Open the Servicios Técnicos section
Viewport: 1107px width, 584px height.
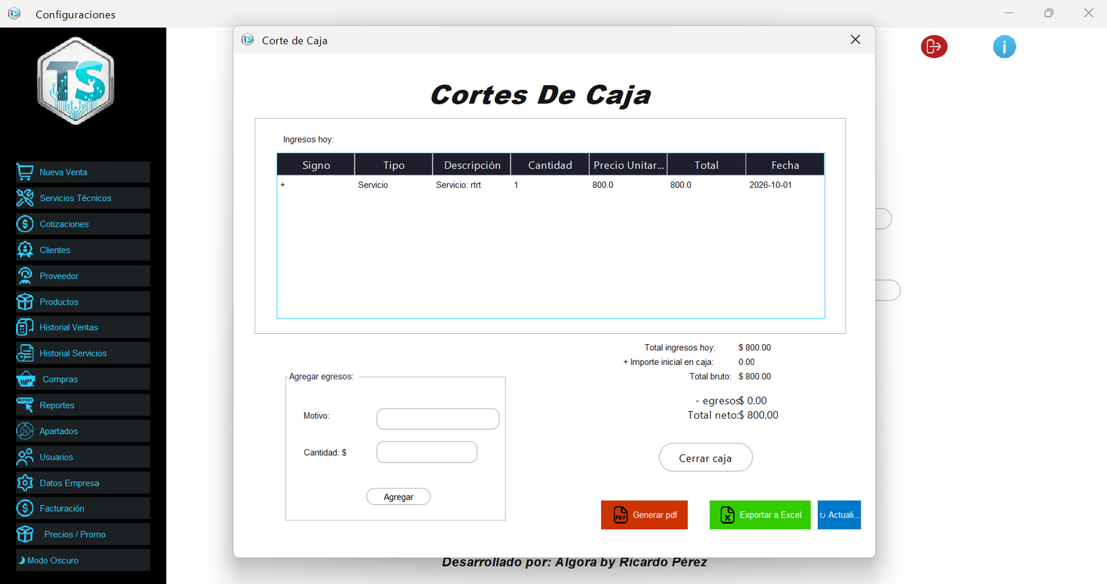[x=83, y=198]
